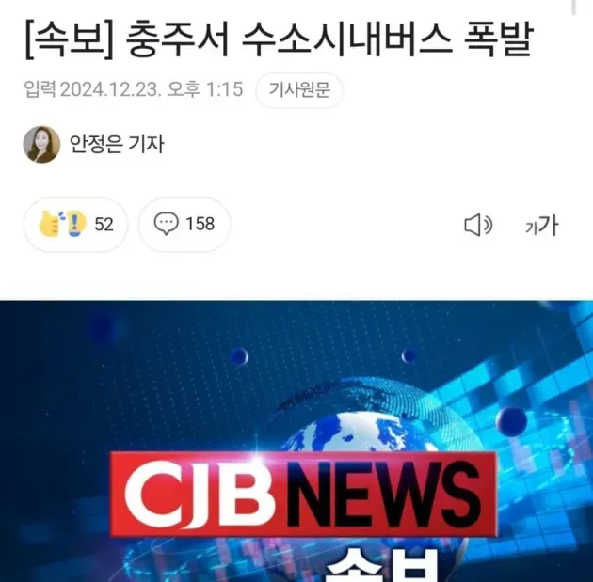Click the scrollbar at top right edge
Screen dimensions: 593x582
point(573,7)
